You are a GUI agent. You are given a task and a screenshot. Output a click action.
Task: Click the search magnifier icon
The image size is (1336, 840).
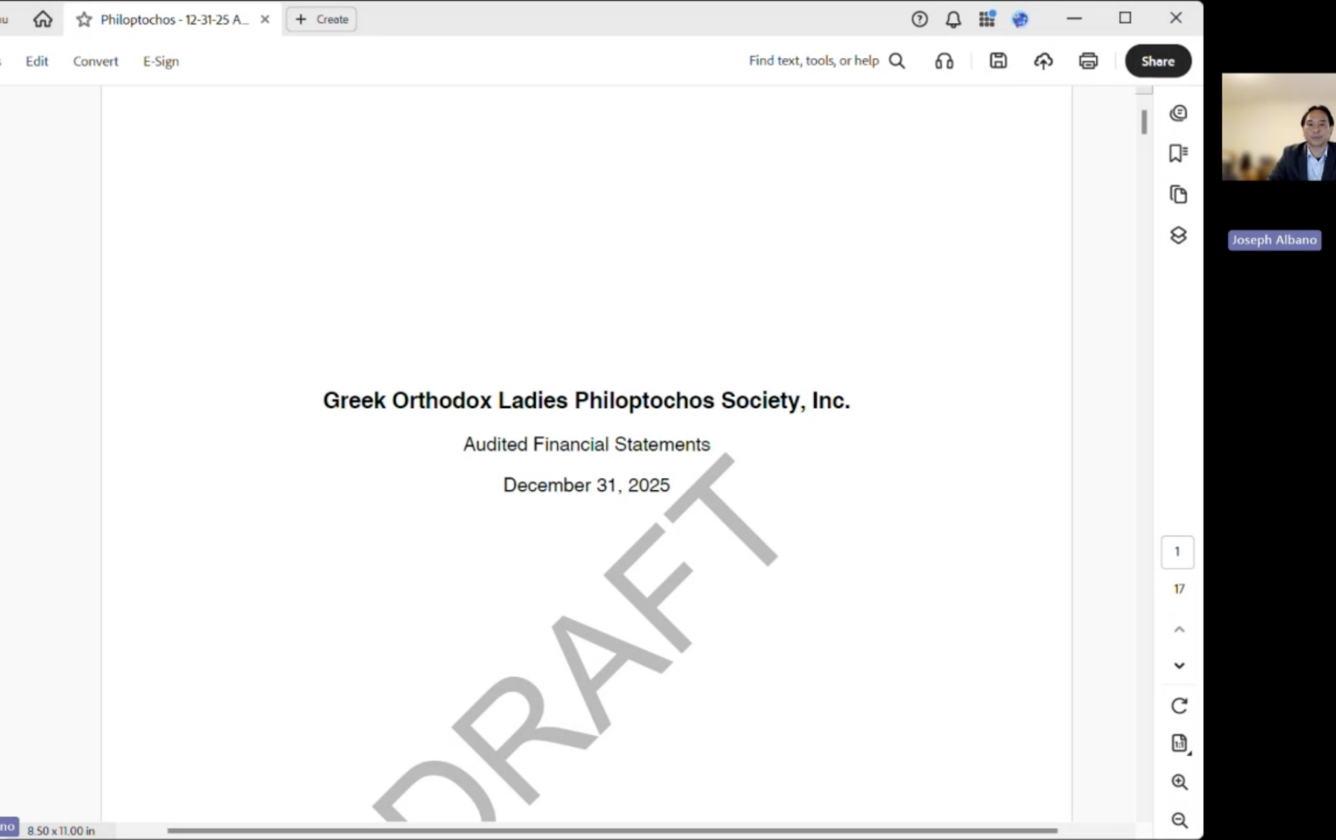(897, 61)
